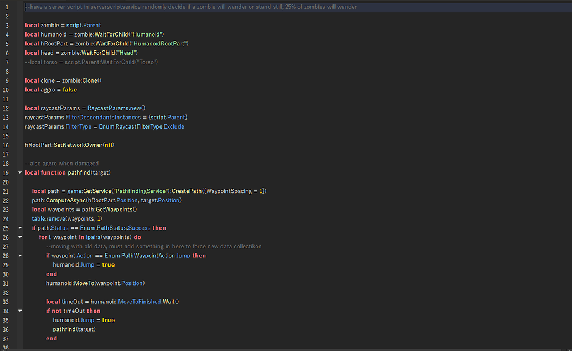This screenshot has height=351, width=572.
Task: Place cursor on "HumanoidRootPart" string
Action: pyautogui.click(x=161, y=44)
